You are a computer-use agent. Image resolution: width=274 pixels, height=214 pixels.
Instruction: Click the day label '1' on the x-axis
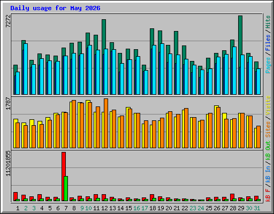pos(18,208)
